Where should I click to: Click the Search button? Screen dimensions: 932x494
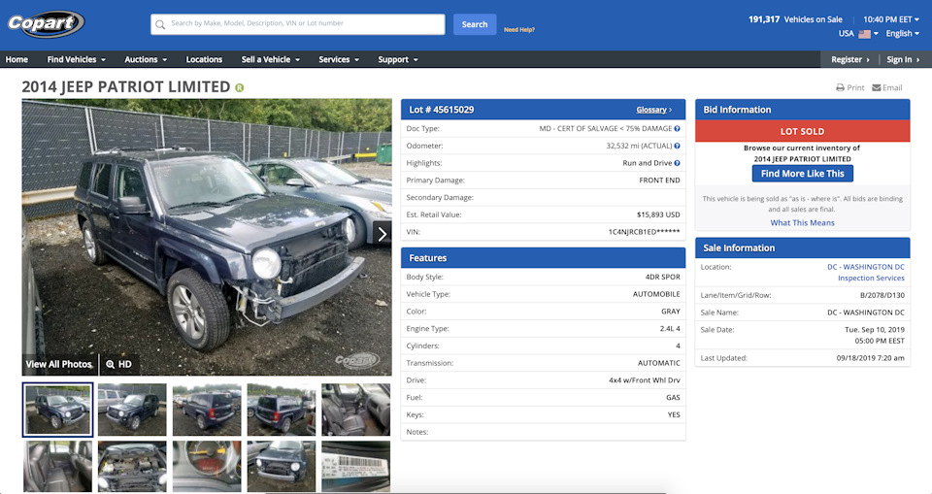click(x=475, y=24)
